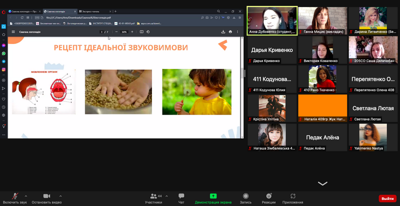Select Yakimenko Nastya's video tile
The width and height of the screenshot is (400, 206).
coord(373,137)
